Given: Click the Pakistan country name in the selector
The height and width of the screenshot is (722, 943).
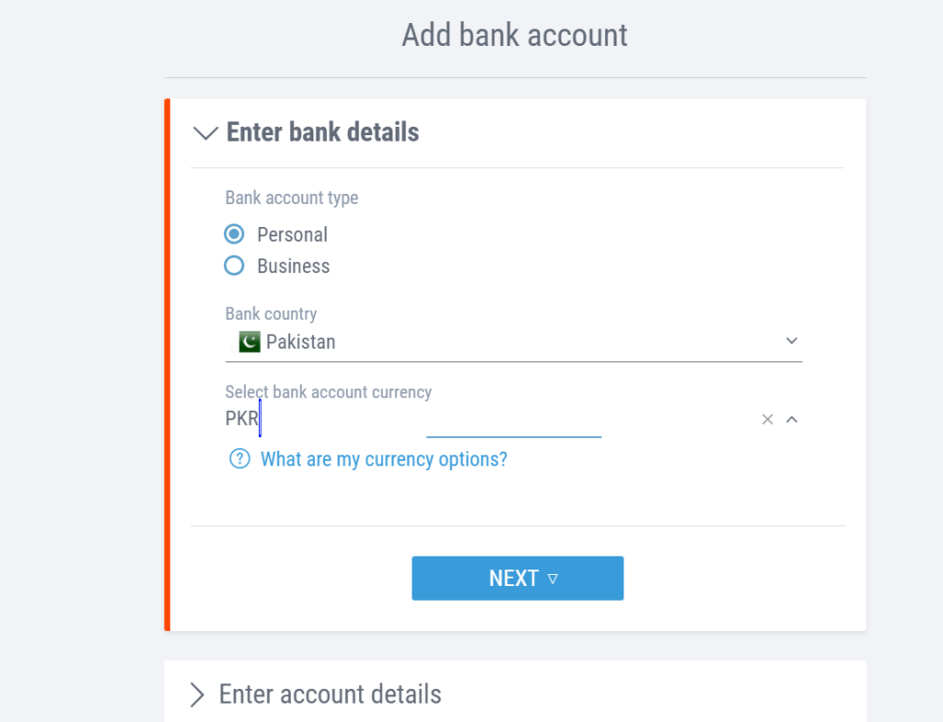Looking at the screenshot, I should (x=301, y=342).
